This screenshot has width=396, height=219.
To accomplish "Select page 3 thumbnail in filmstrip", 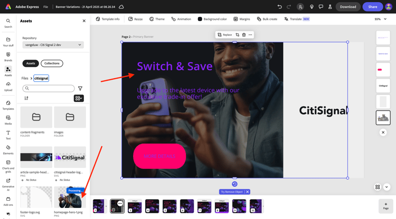I will point(135,206).
